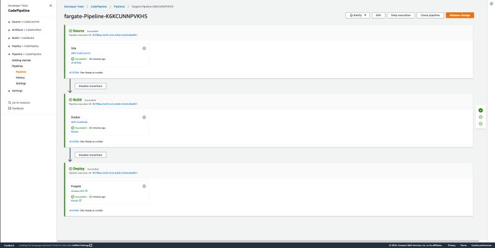Open Cookie preferences footer link

[x=481, y=245]
